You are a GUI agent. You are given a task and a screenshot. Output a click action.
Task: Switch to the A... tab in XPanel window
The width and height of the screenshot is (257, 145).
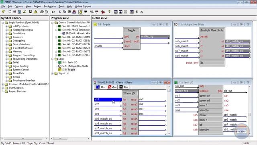coord(112,87)
